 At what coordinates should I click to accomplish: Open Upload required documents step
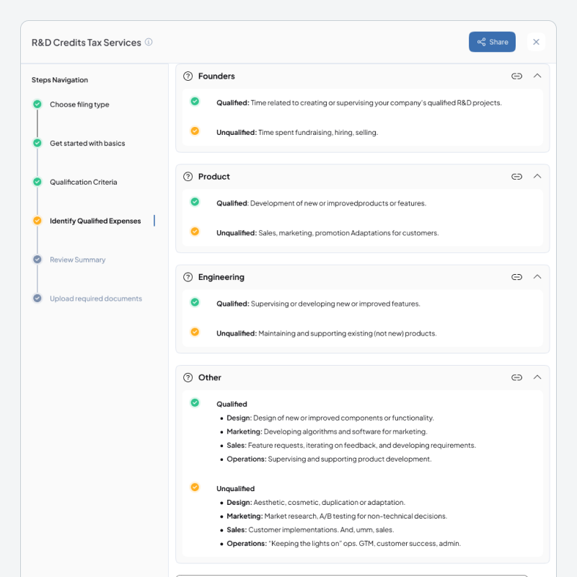click(96, 299)
